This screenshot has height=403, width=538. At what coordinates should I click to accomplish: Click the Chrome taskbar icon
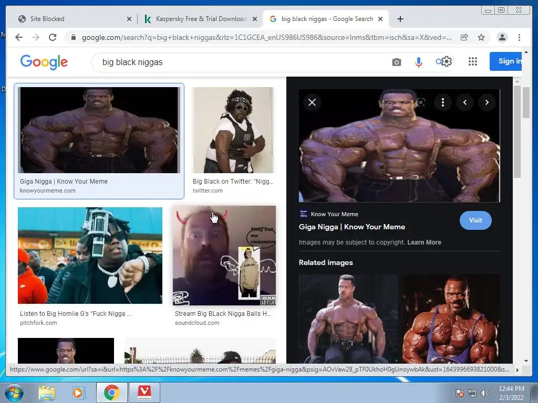111,393
